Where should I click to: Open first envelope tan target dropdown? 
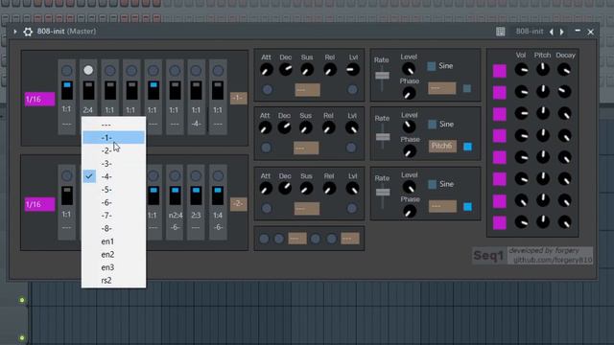click(x=307, y=89)
